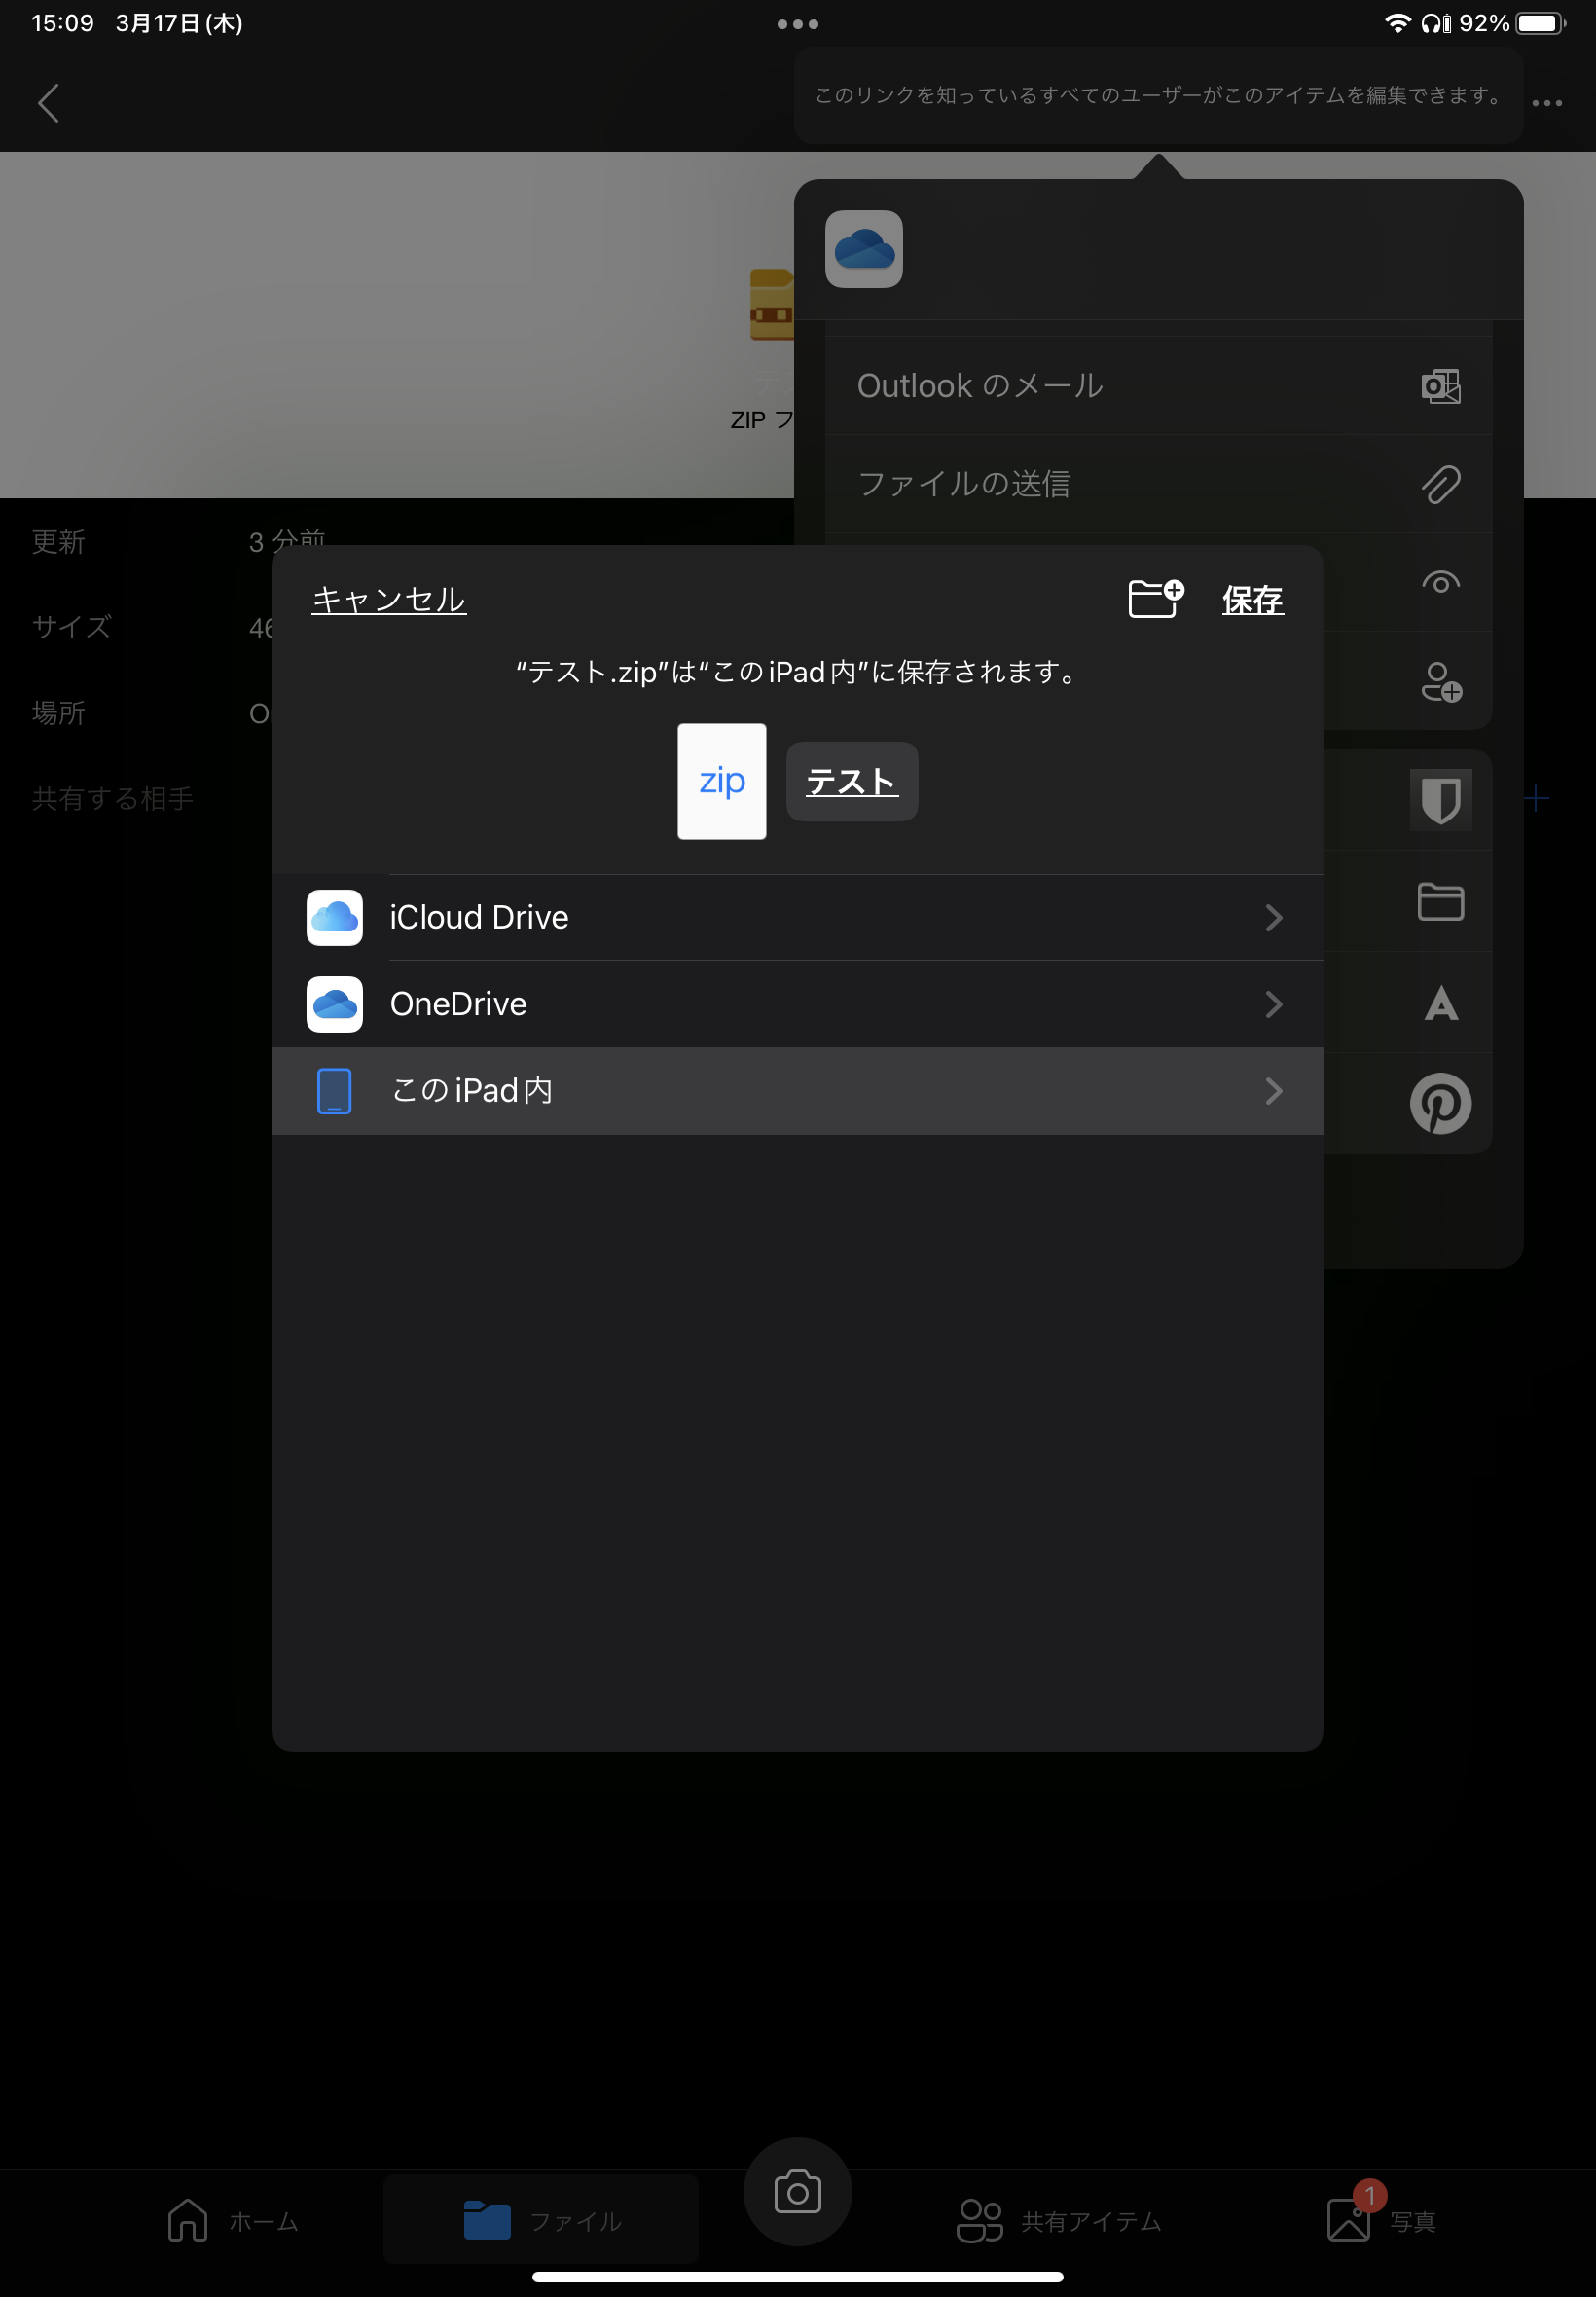Image resolution: width=1596 pixels, height=2297 pixels.
Task: Tap the iCloud Drive cloud icon
Action: [x=334, y=918]
